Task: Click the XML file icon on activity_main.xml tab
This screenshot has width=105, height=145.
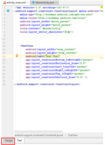Action: (x=5, y=2)
